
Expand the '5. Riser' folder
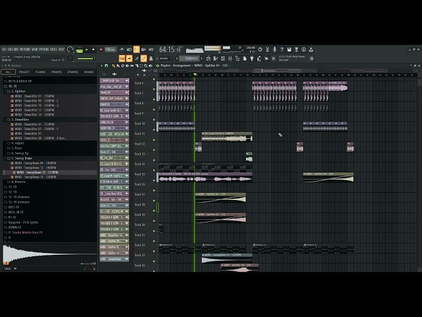click(50, 148)
